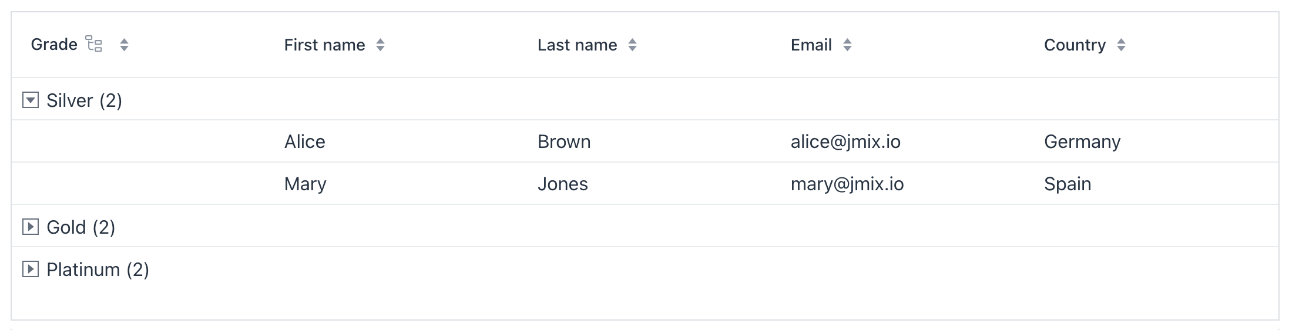This screenshot has width=1289, height=330.
Task: Click the Country header label
Action: (1075, 45)
